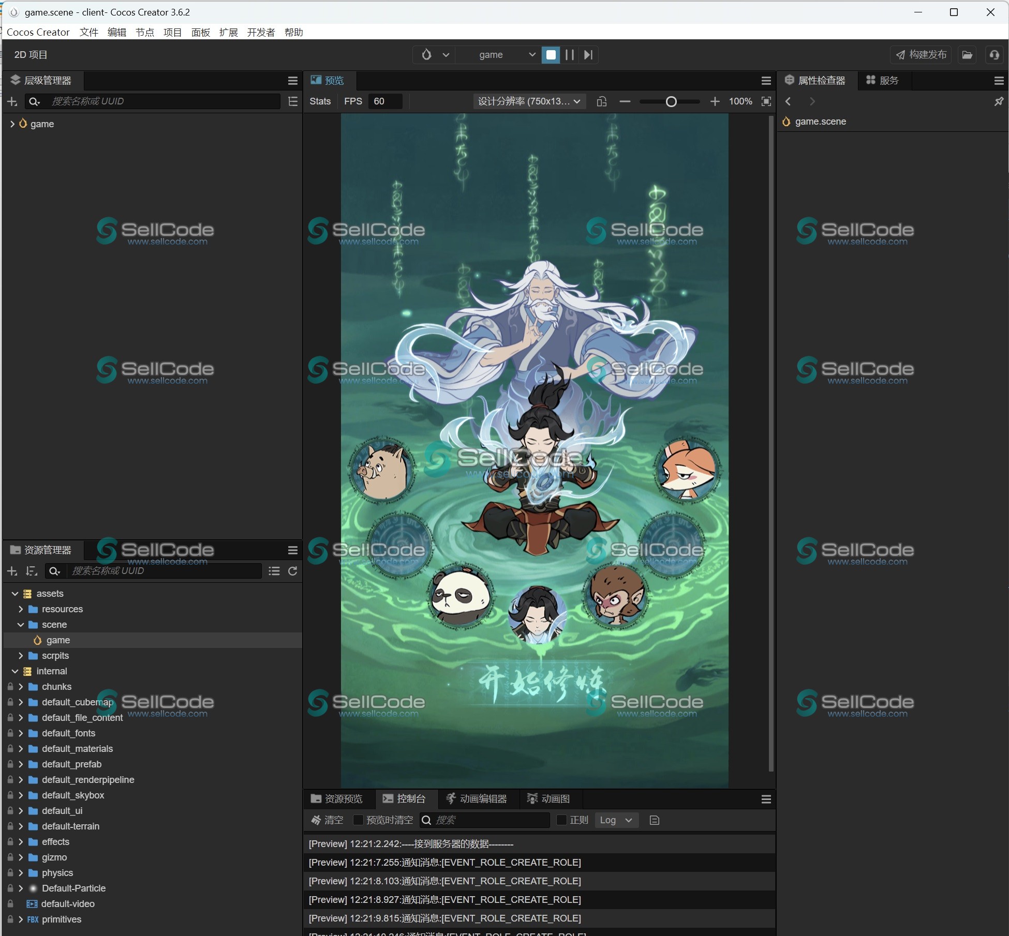Click the add asset plus icon
This screenshot has width=1009, height=936.
tap(12, 571)
